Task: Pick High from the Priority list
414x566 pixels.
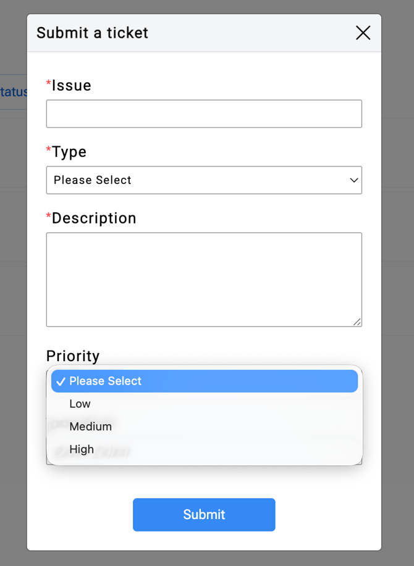Action: (82, 449)
